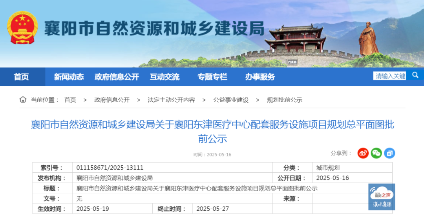
Task: Open the 政府信息公开 menu
Action: [x=117, y=77]
